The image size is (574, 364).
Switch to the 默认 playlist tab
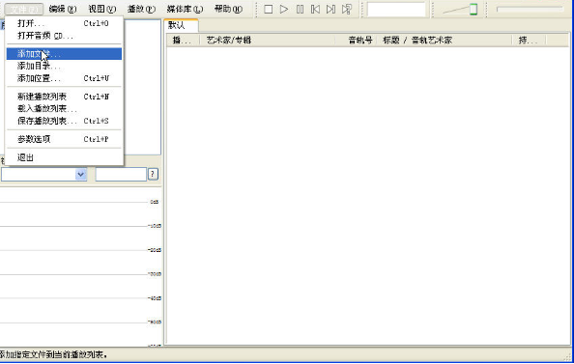pyautogui.click(x=181, y=25)
